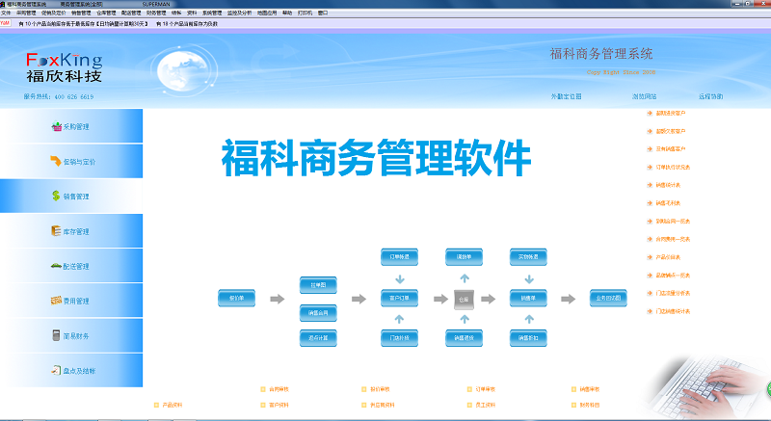Click the square icon beside 报价审核
This screenshot has height=421, width=771.
point(364,389)
